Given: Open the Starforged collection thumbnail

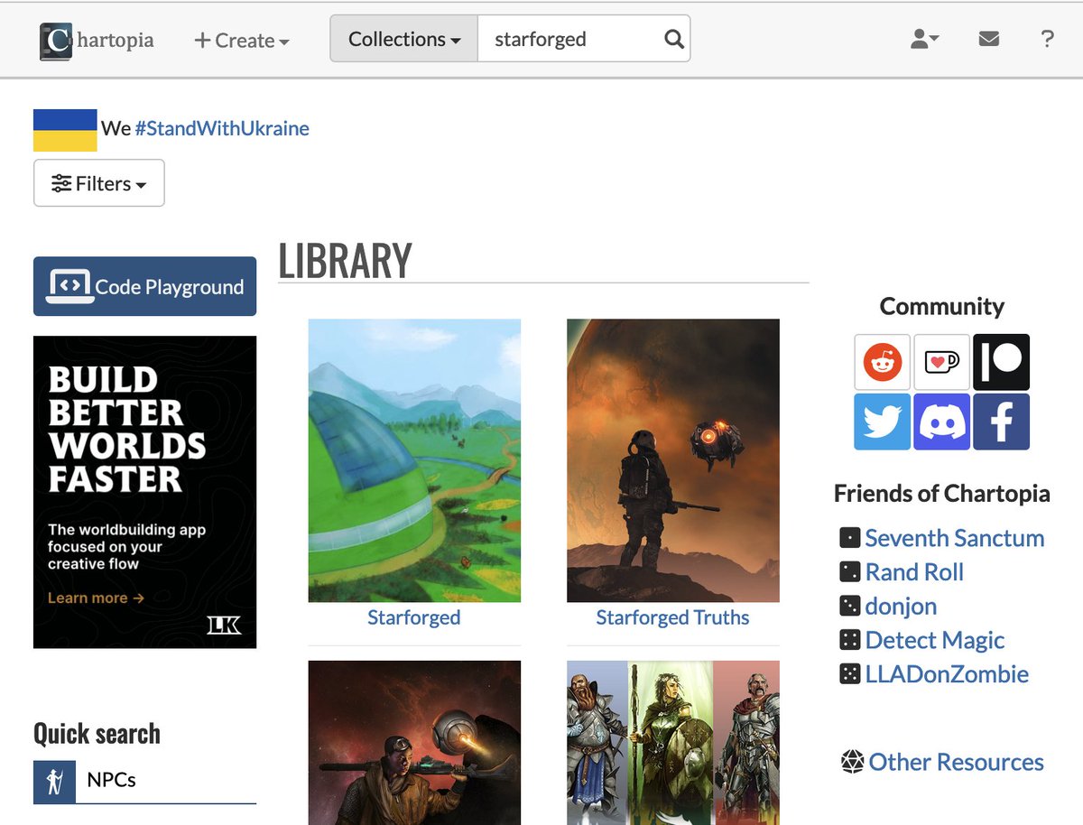Looking at the screenshot, I should [x=414, y=460].
